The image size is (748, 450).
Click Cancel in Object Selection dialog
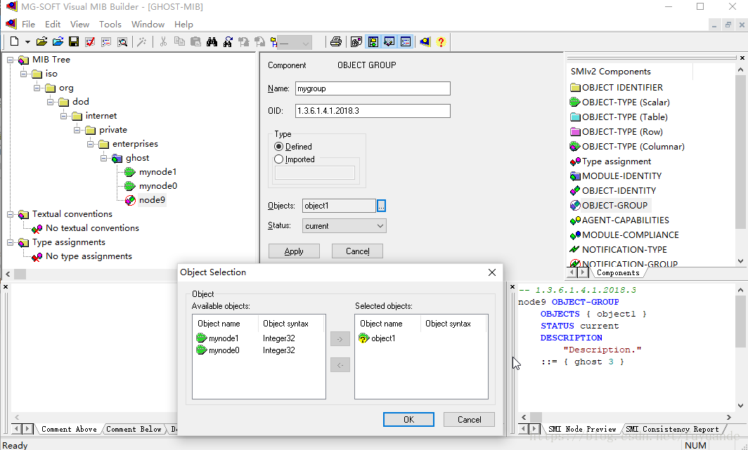point(470,420)
